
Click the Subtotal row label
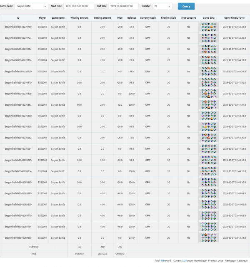coord(34,247)
